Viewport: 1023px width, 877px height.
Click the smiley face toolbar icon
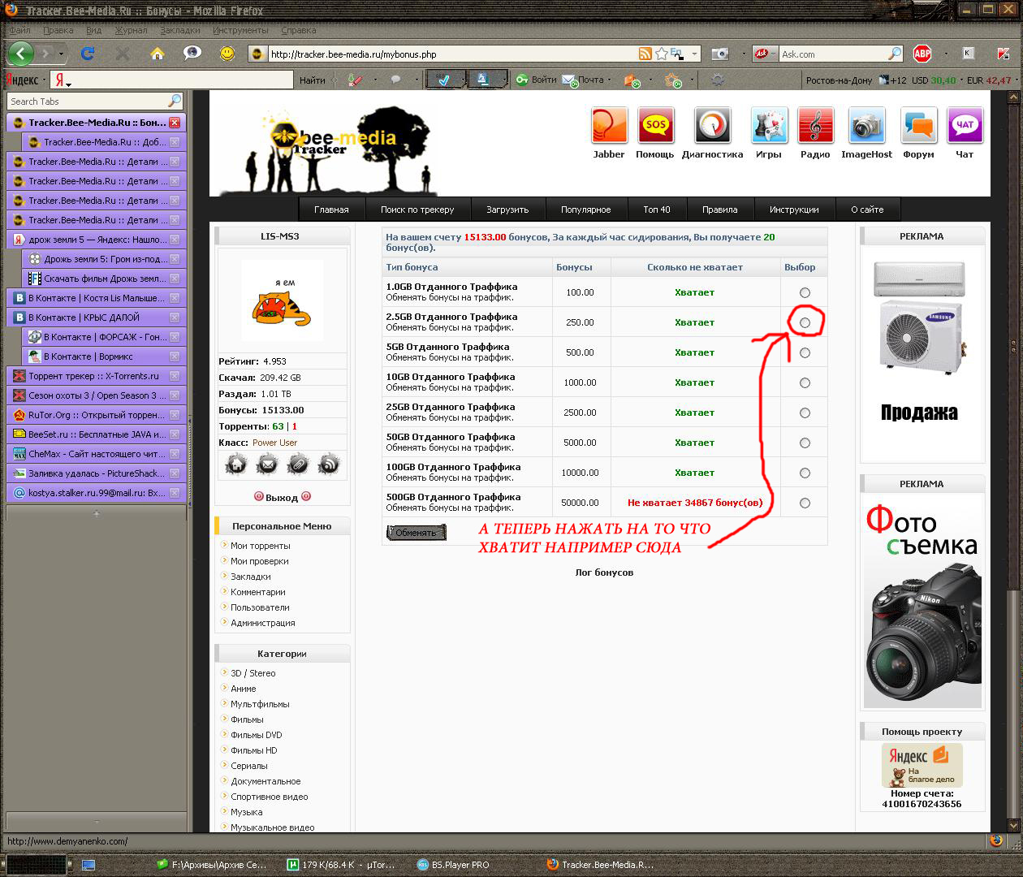(227, 54)
